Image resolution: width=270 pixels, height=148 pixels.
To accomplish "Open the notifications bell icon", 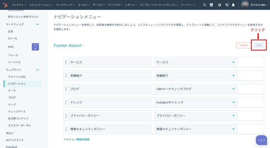I will (x=233, y=5).
